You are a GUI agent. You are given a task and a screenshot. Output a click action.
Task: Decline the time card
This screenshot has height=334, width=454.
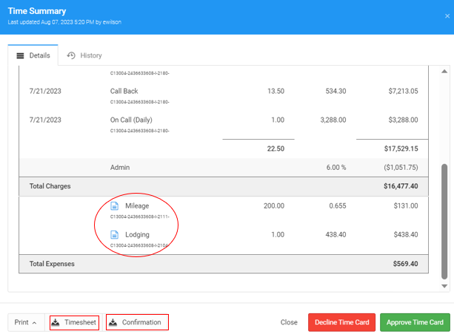[x=341, y=323]
